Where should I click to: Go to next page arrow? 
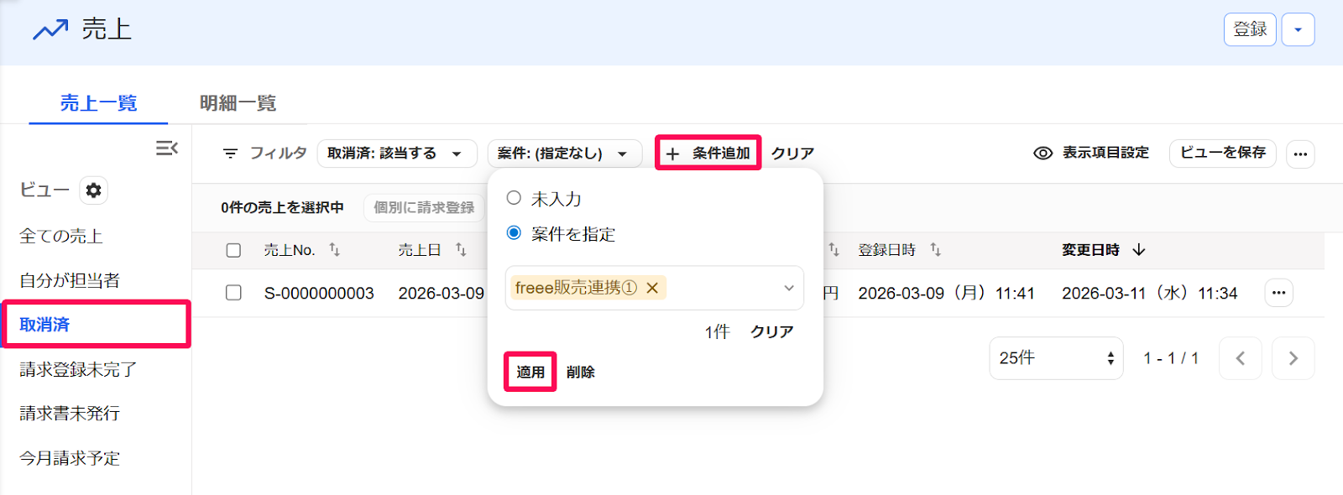1293,358
